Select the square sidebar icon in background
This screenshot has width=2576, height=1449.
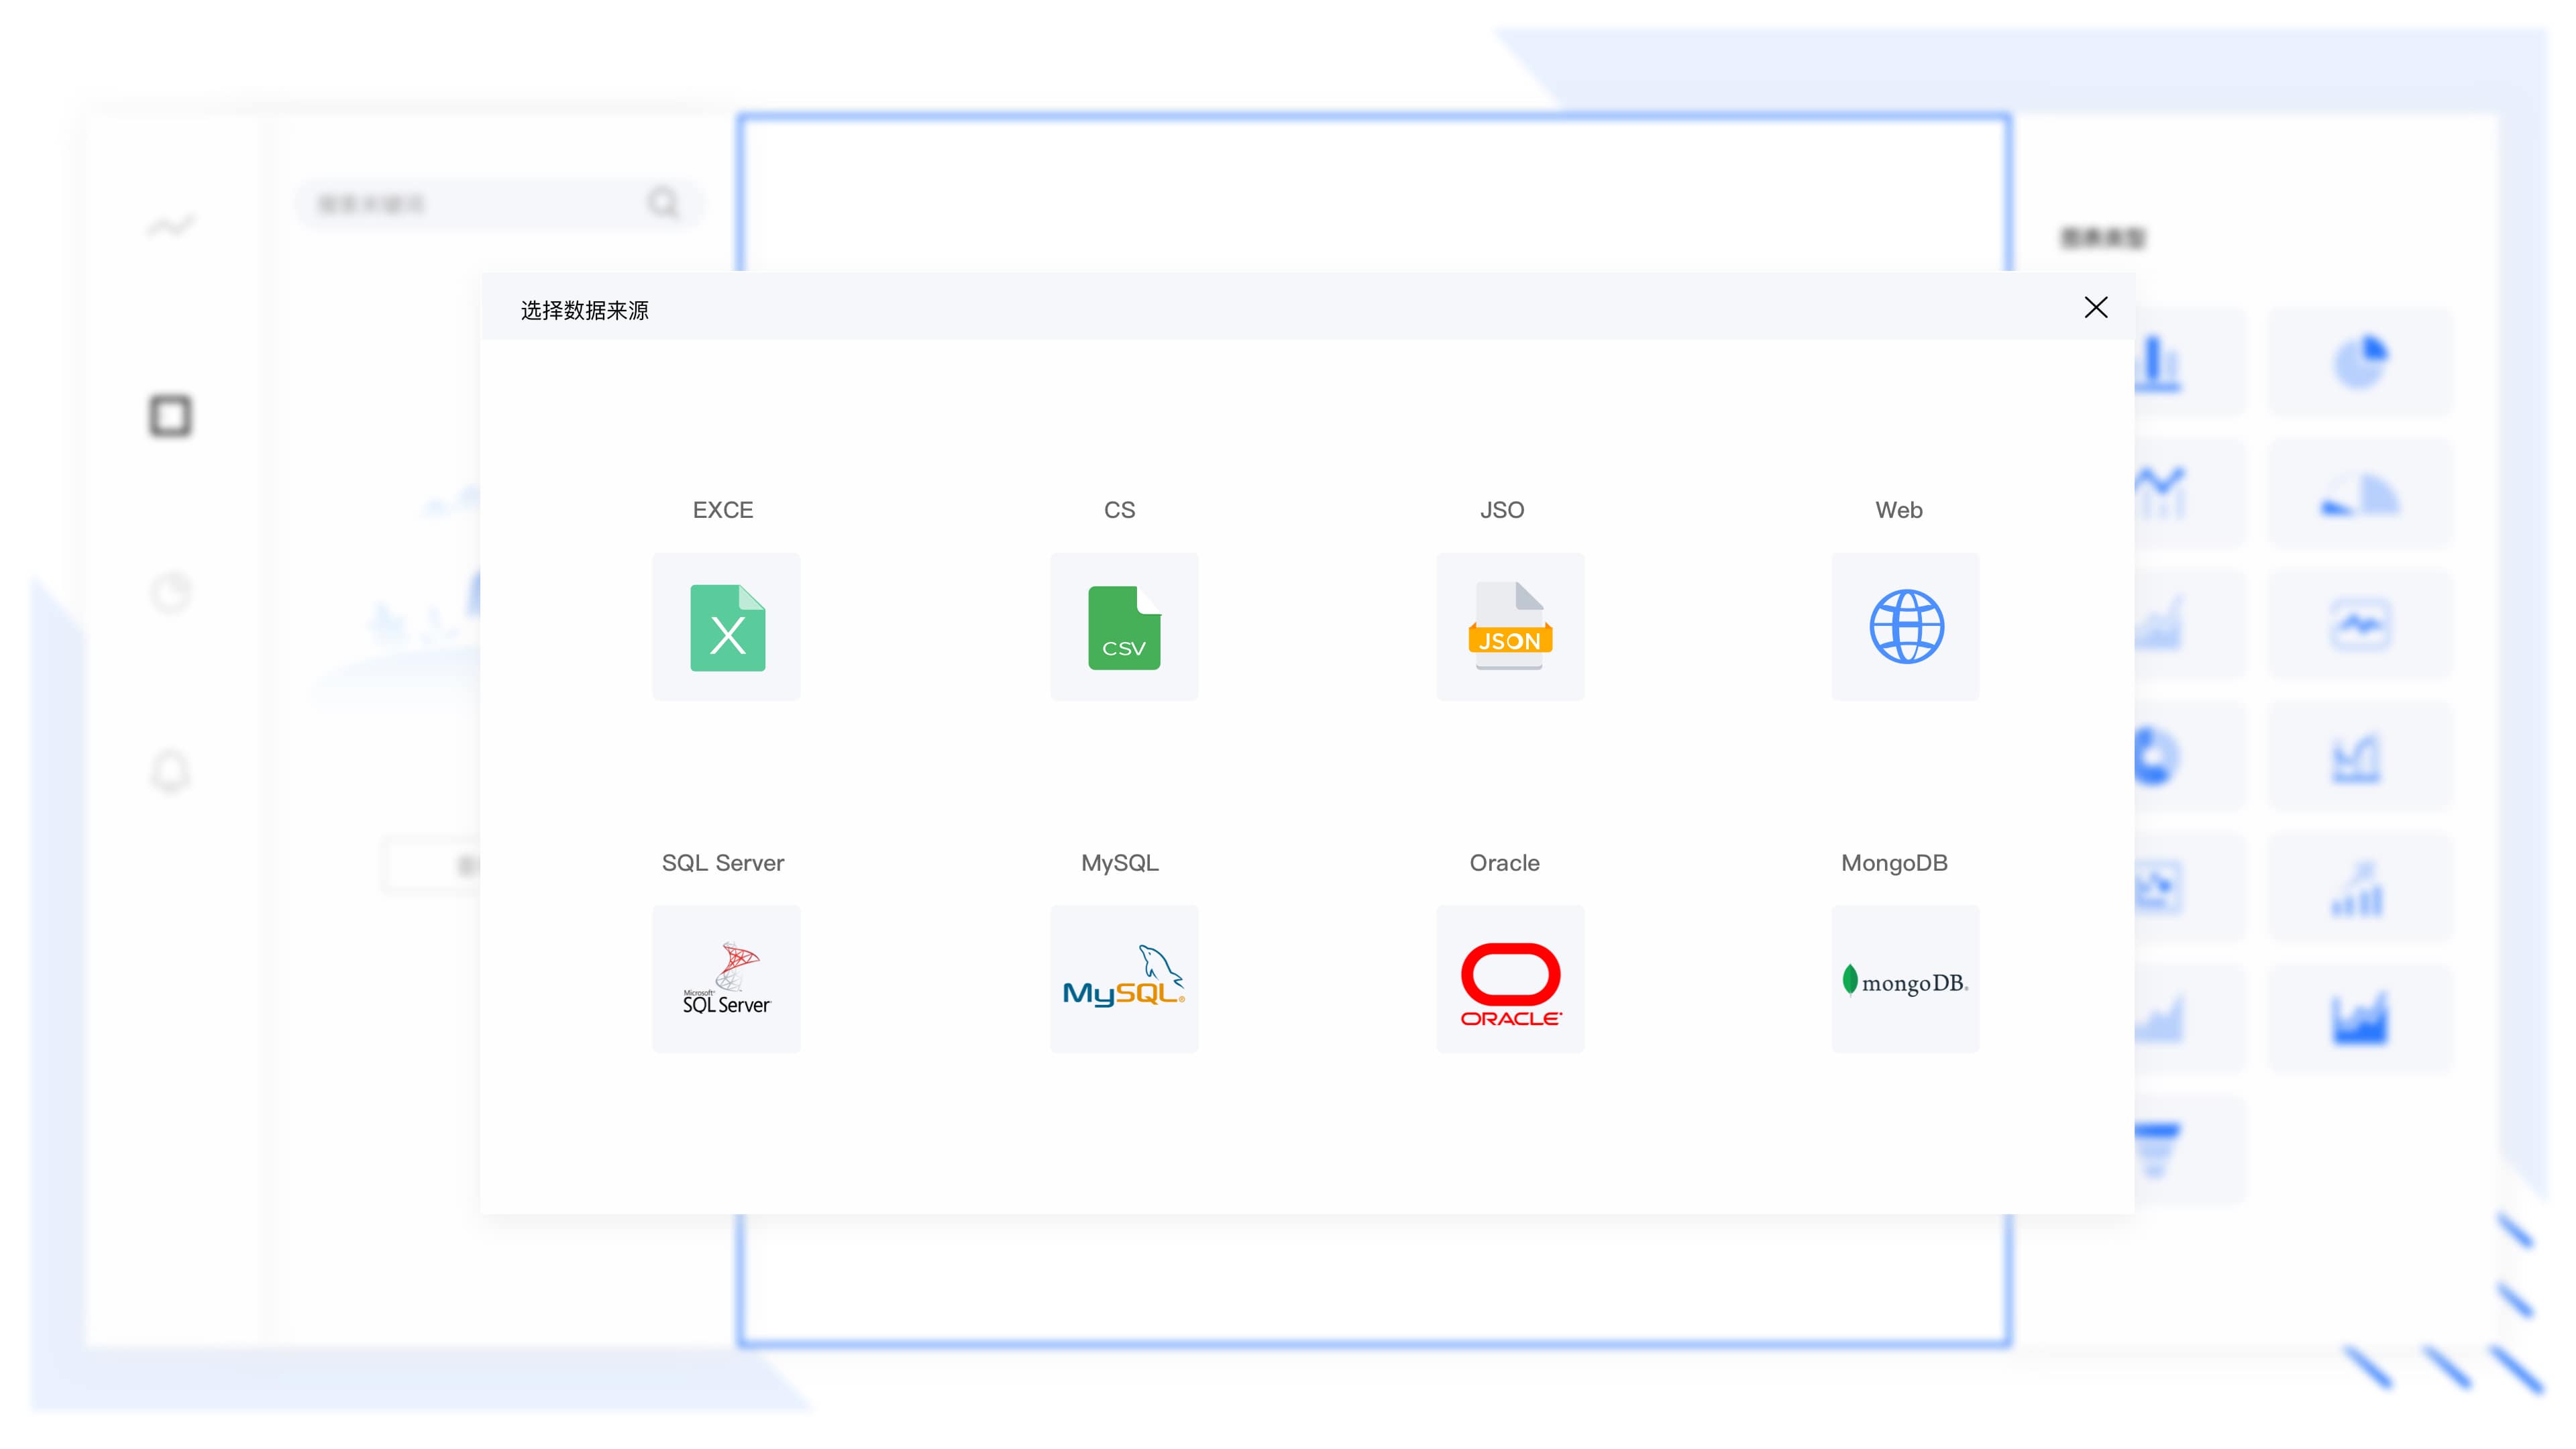pos(171,416)
